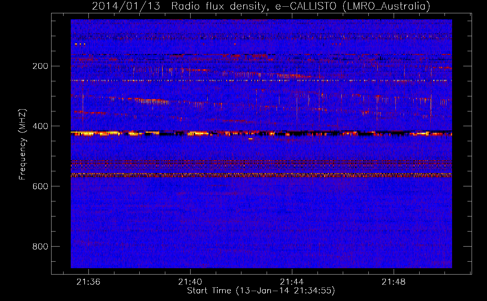Click the 'e-CALLISTO (LMRO_Australia)' title text
Viewport: 487px width, 301px height.
(x=353, y=6)
